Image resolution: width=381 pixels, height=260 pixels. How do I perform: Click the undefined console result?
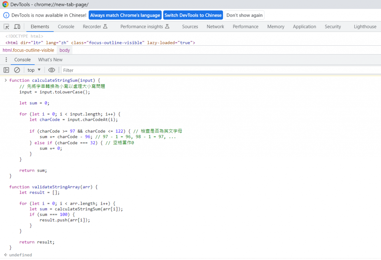click(x=20, y=255)
